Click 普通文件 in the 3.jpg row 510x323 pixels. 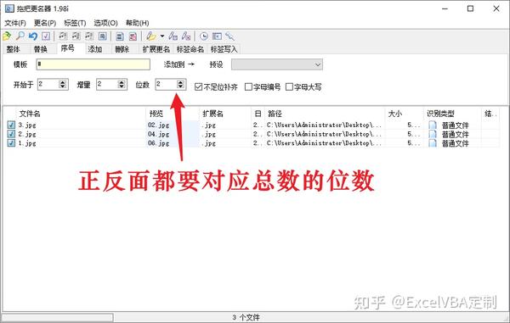pos(455,125)
